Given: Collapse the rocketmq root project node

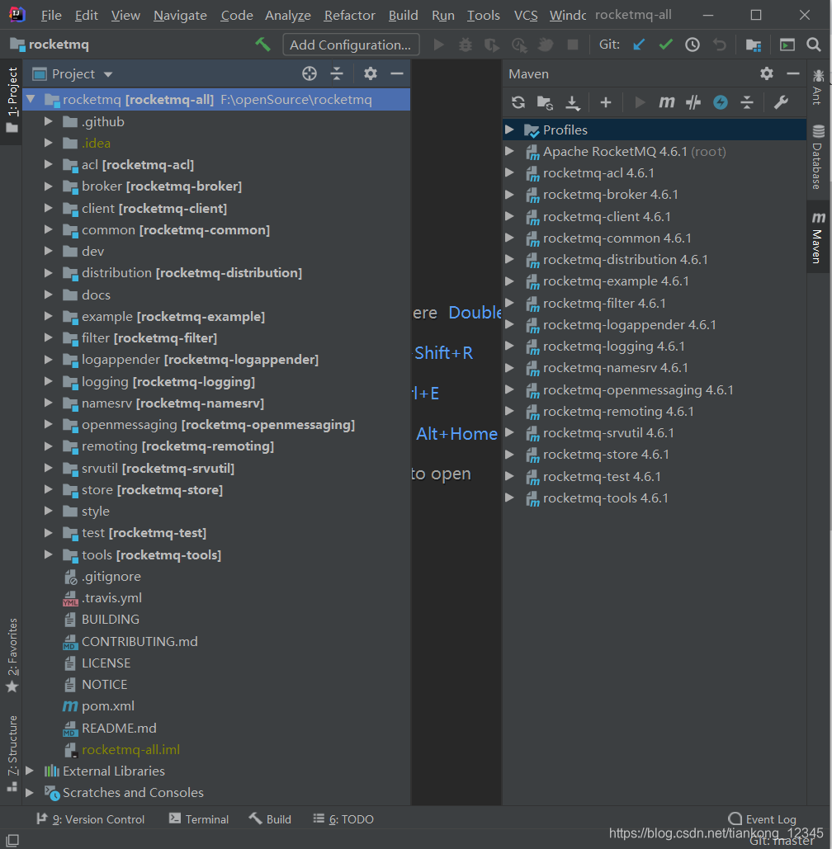Looking at the screenshot, I should pyautogui.click(x=31, y=99).
